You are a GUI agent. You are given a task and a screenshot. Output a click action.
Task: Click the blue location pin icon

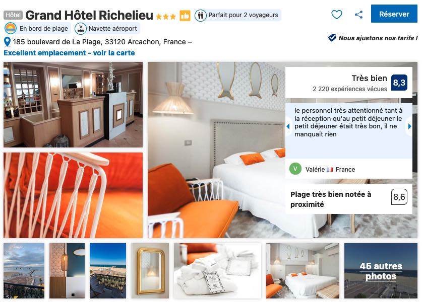coord(7,42)
